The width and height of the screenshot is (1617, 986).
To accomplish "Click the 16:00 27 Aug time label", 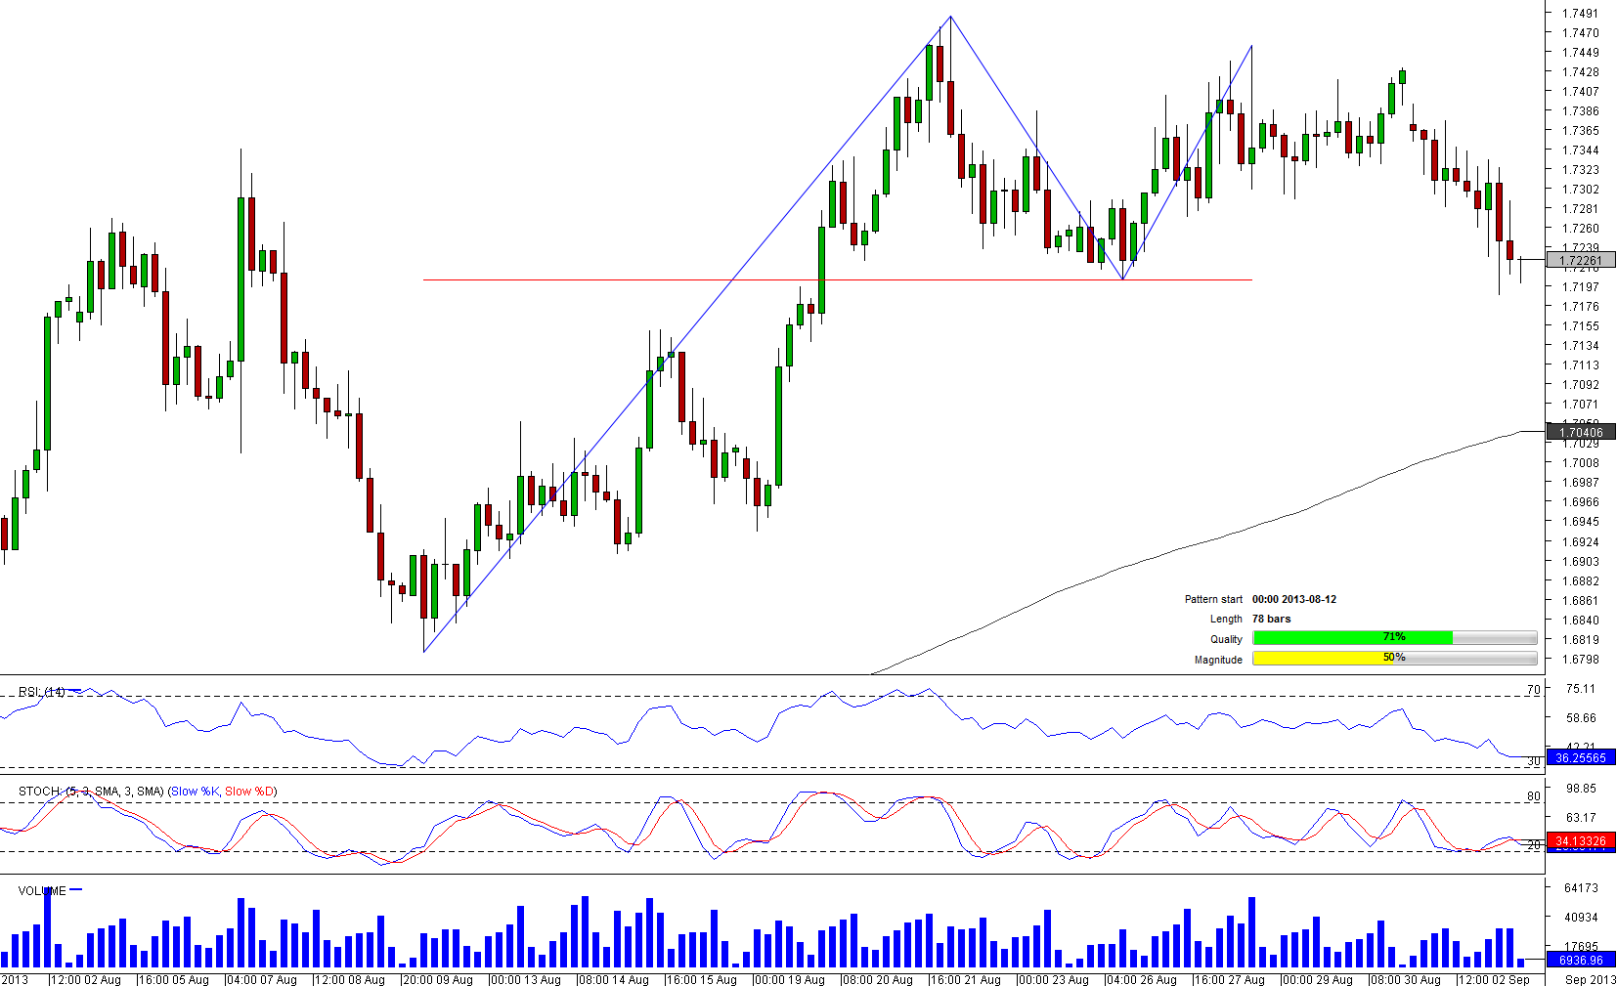I will [x=1229, y=979].
